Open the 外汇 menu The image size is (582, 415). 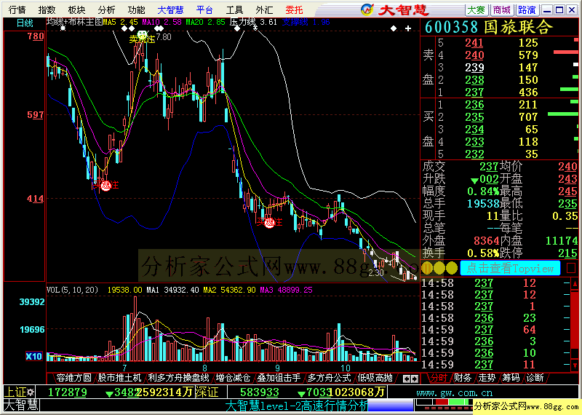pyautogui.click(x=264, y=10)
